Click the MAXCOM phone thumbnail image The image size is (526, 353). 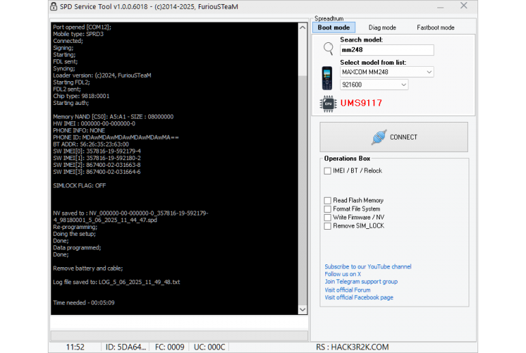point(327,78)
